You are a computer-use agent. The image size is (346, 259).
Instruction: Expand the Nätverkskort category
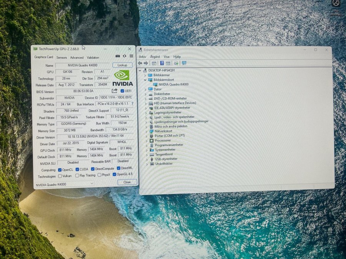[x=146, y=131]
